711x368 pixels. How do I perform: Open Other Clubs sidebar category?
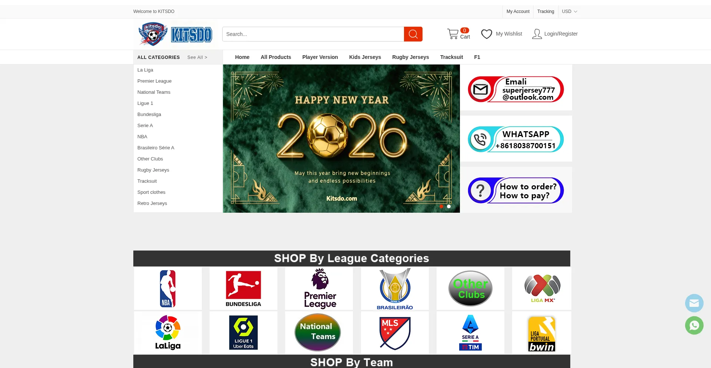[150, 159]
